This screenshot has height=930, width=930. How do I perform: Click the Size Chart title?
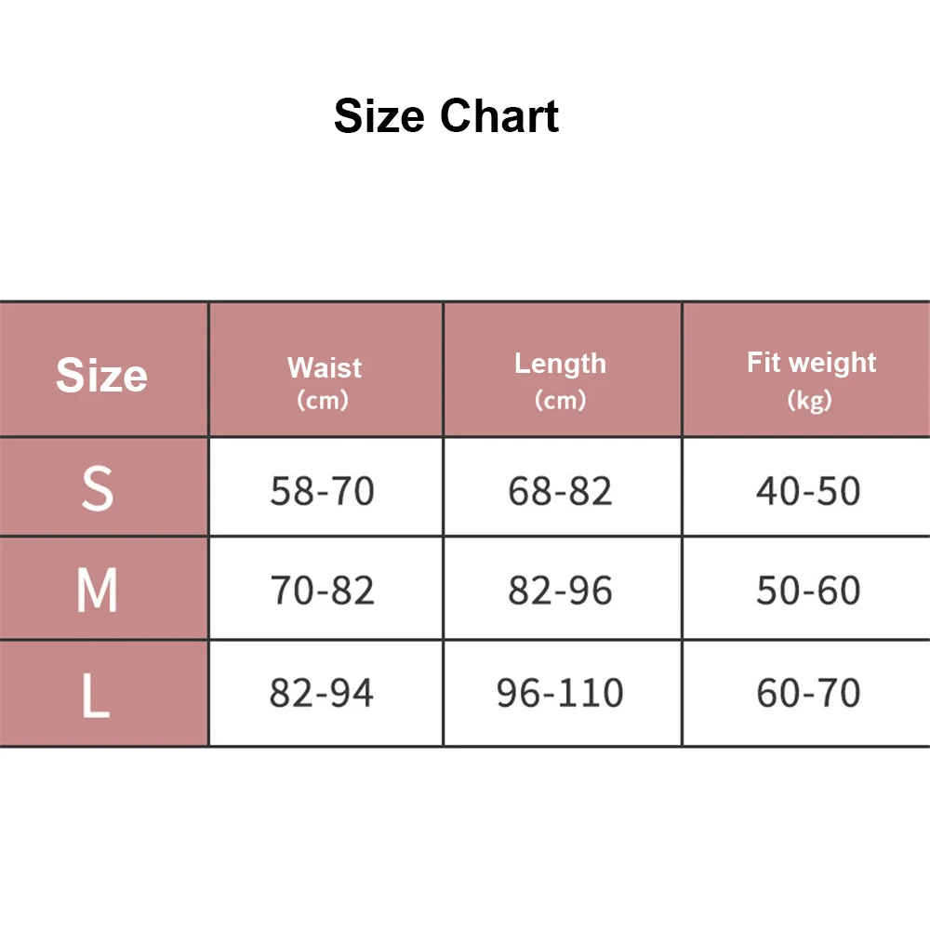(x=446, y=116)
